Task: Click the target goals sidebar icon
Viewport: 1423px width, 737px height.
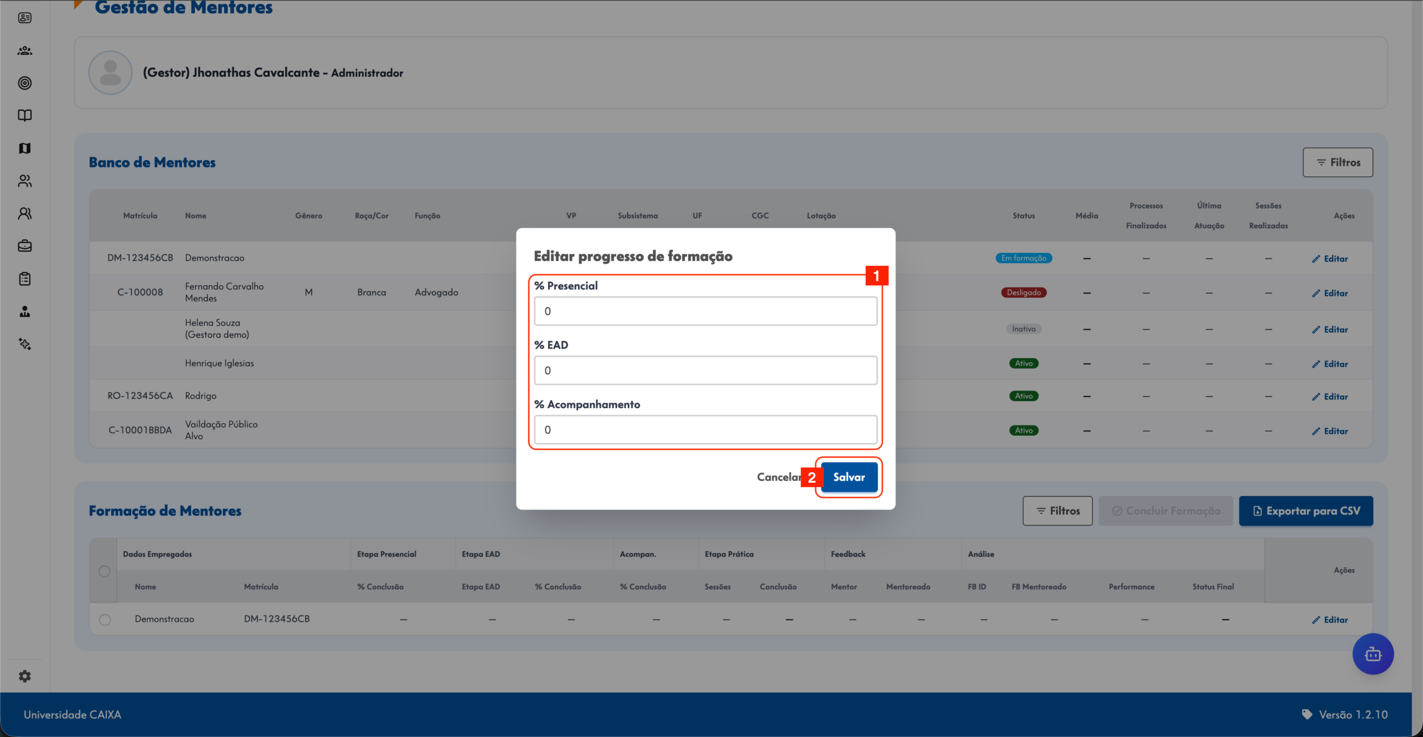Action: coord(24,83)
